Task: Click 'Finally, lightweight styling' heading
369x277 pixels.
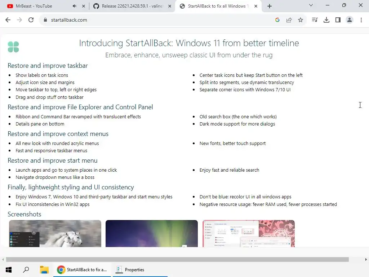Action: pos(71,187)
